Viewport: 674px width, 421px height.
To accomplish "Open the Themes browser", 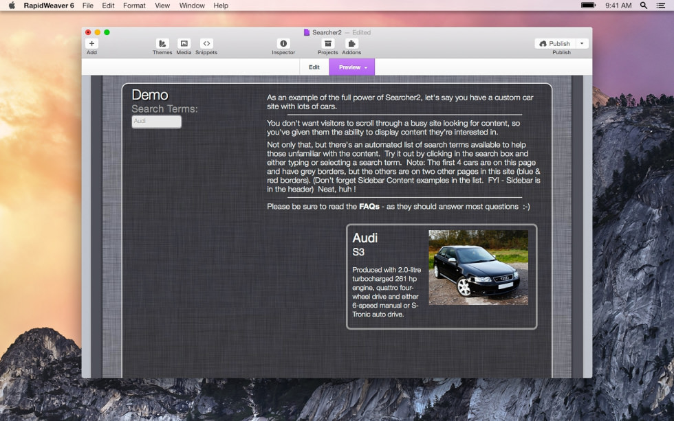I will click(x=162, y=43).
